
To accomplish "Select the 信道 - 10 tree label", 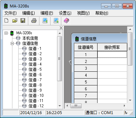I will 36,96.
